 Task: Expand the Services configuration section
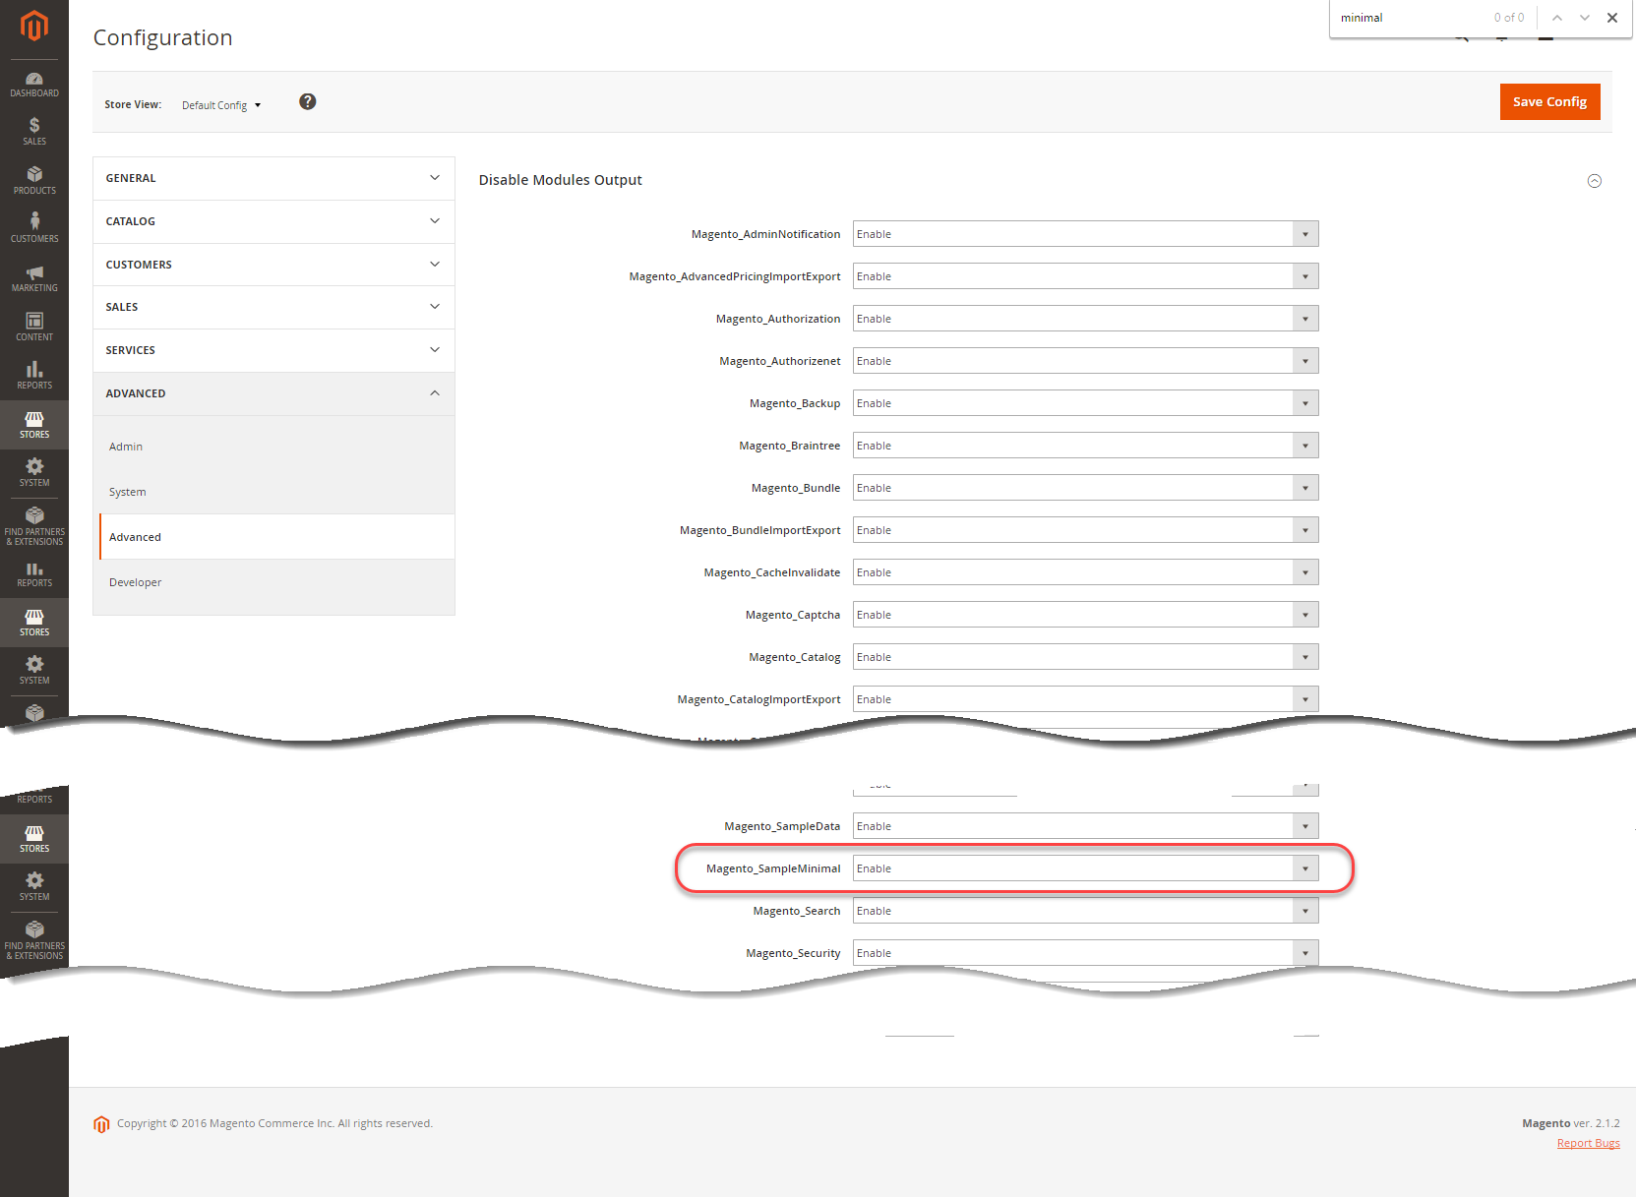coord(273,350)
